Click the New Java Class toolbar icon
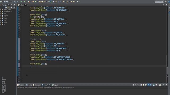170x95 pixels. [36, 2]
